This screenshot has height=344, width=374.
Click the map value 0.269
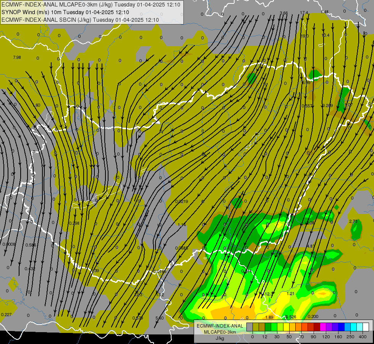point(327,105)
